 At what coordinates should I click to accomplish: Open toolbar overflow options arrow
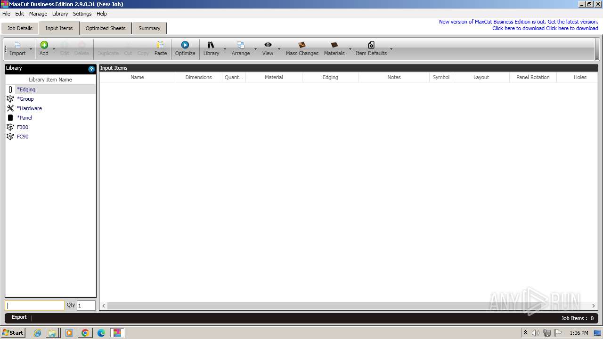(597, 58)
